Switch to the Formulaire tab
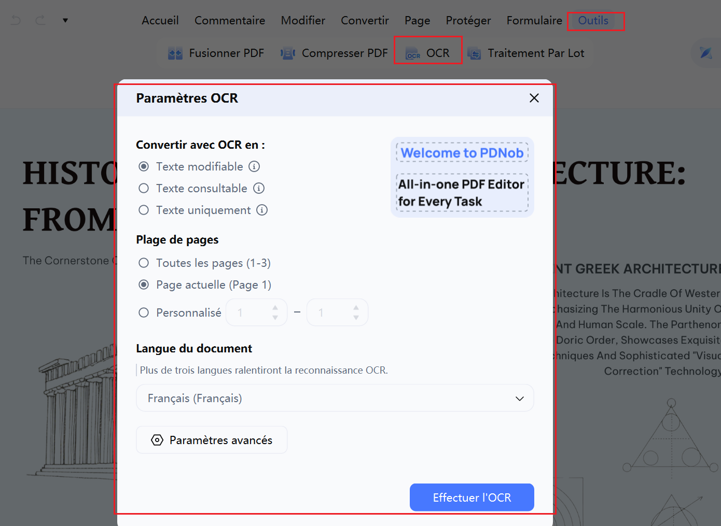The width and height of the screenshot is (721, 526). [534, 20]
